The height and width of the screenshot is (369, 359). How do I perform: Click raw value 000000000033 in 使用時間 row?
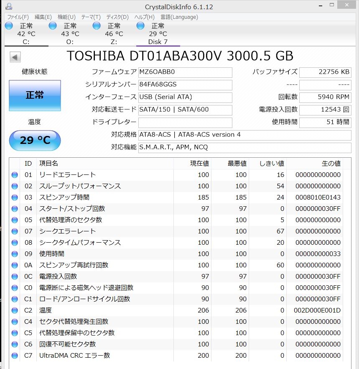click(318, 254)
